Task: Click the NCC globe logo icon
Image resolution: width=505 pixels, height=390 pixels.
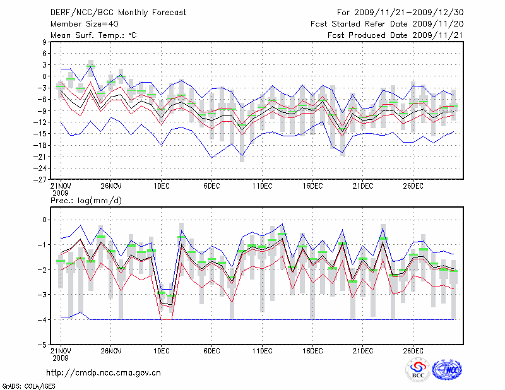Action: click(446, 370)
